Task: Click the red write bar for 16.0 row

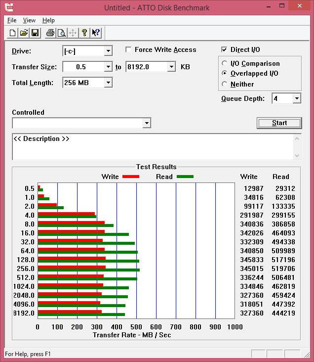Action: coord(71,231)
